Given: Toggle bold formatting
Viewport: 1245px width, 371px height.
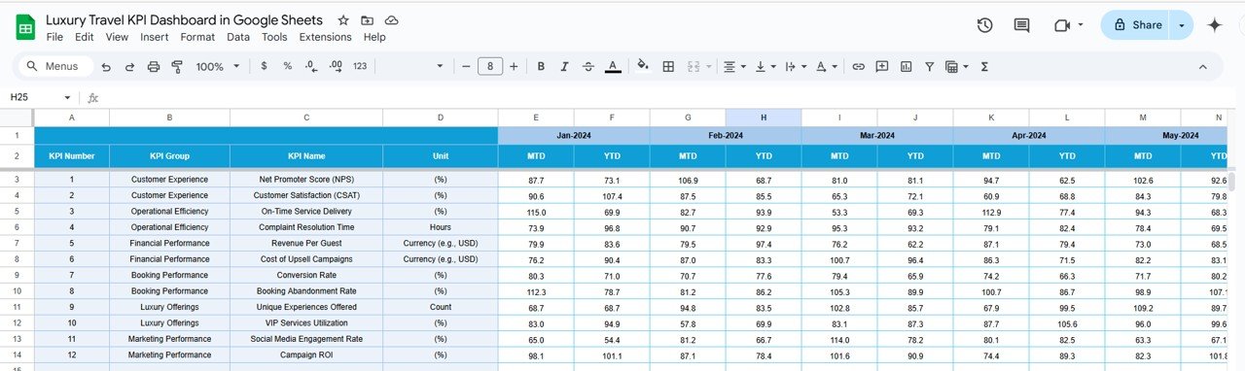Looking at the screenshot, I should [541, 66].
